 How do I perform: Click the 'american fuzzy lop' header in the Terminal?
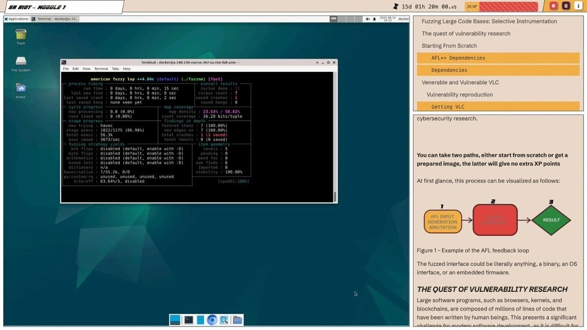(157, 79)
